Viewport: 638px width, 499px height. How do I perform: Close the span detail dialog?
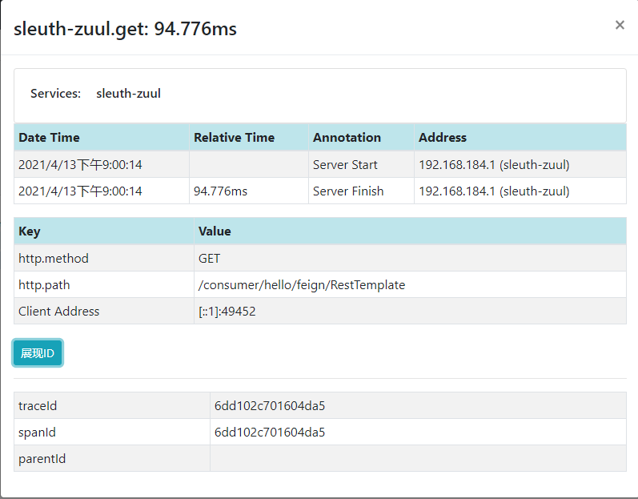(x=619, y=25)
